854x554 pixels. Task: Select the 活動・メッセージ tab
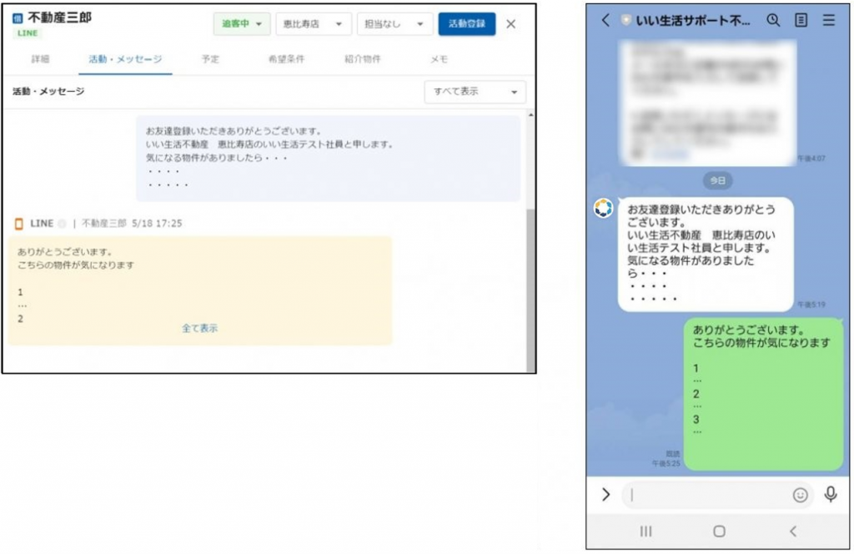tap(125, 59)
